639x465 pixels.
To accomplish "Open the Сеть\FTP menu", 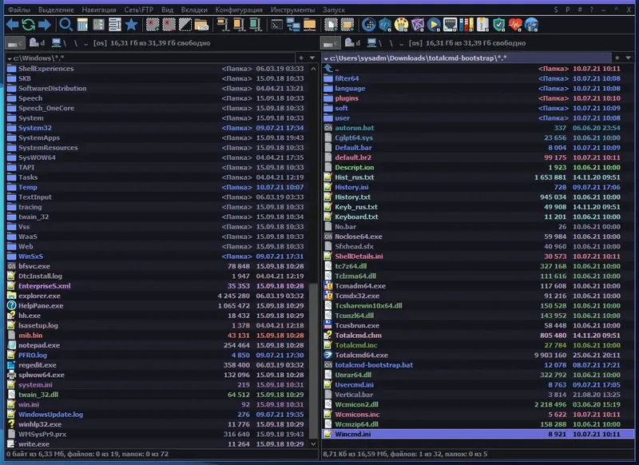I will click(x=138, y=10).
